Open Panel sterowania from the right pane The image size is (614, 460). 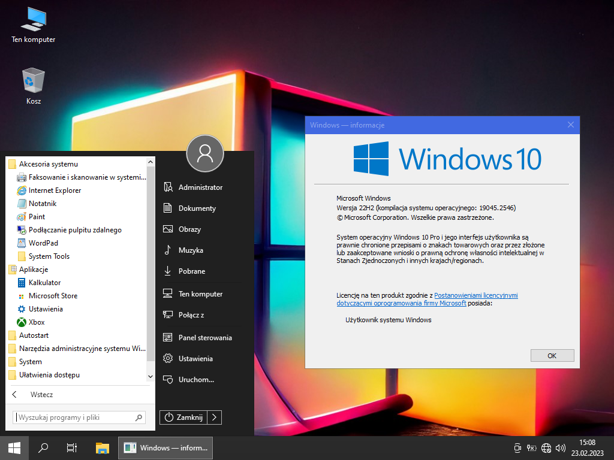(x=204, y=338)
